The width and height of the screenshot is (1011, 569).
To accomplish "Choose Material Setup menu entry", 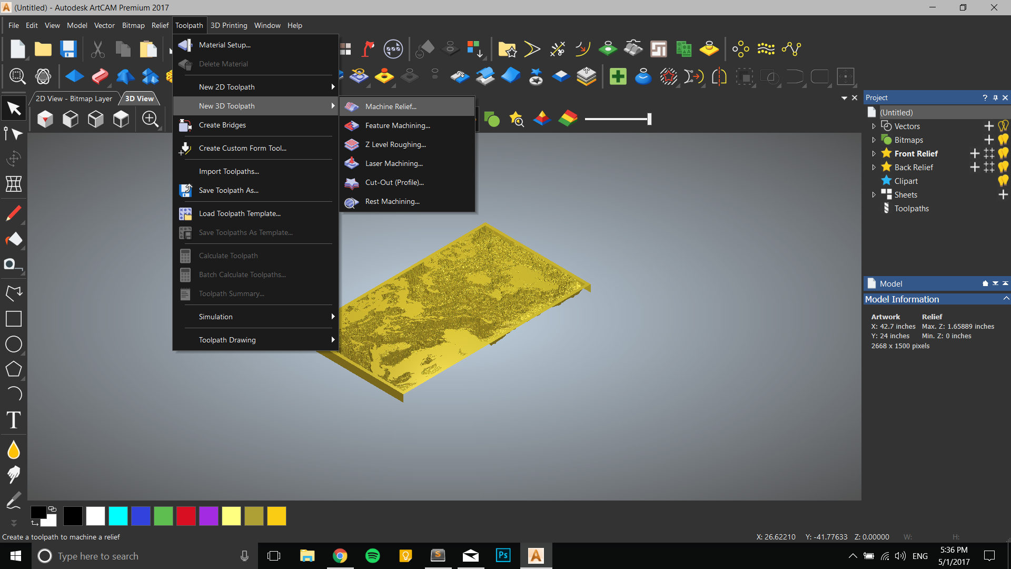I will coord(256,45).
